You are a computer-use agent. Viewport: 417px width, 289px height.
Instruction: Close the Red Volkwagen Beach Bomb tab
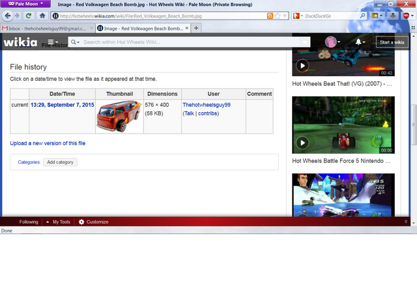click(187, 28)
